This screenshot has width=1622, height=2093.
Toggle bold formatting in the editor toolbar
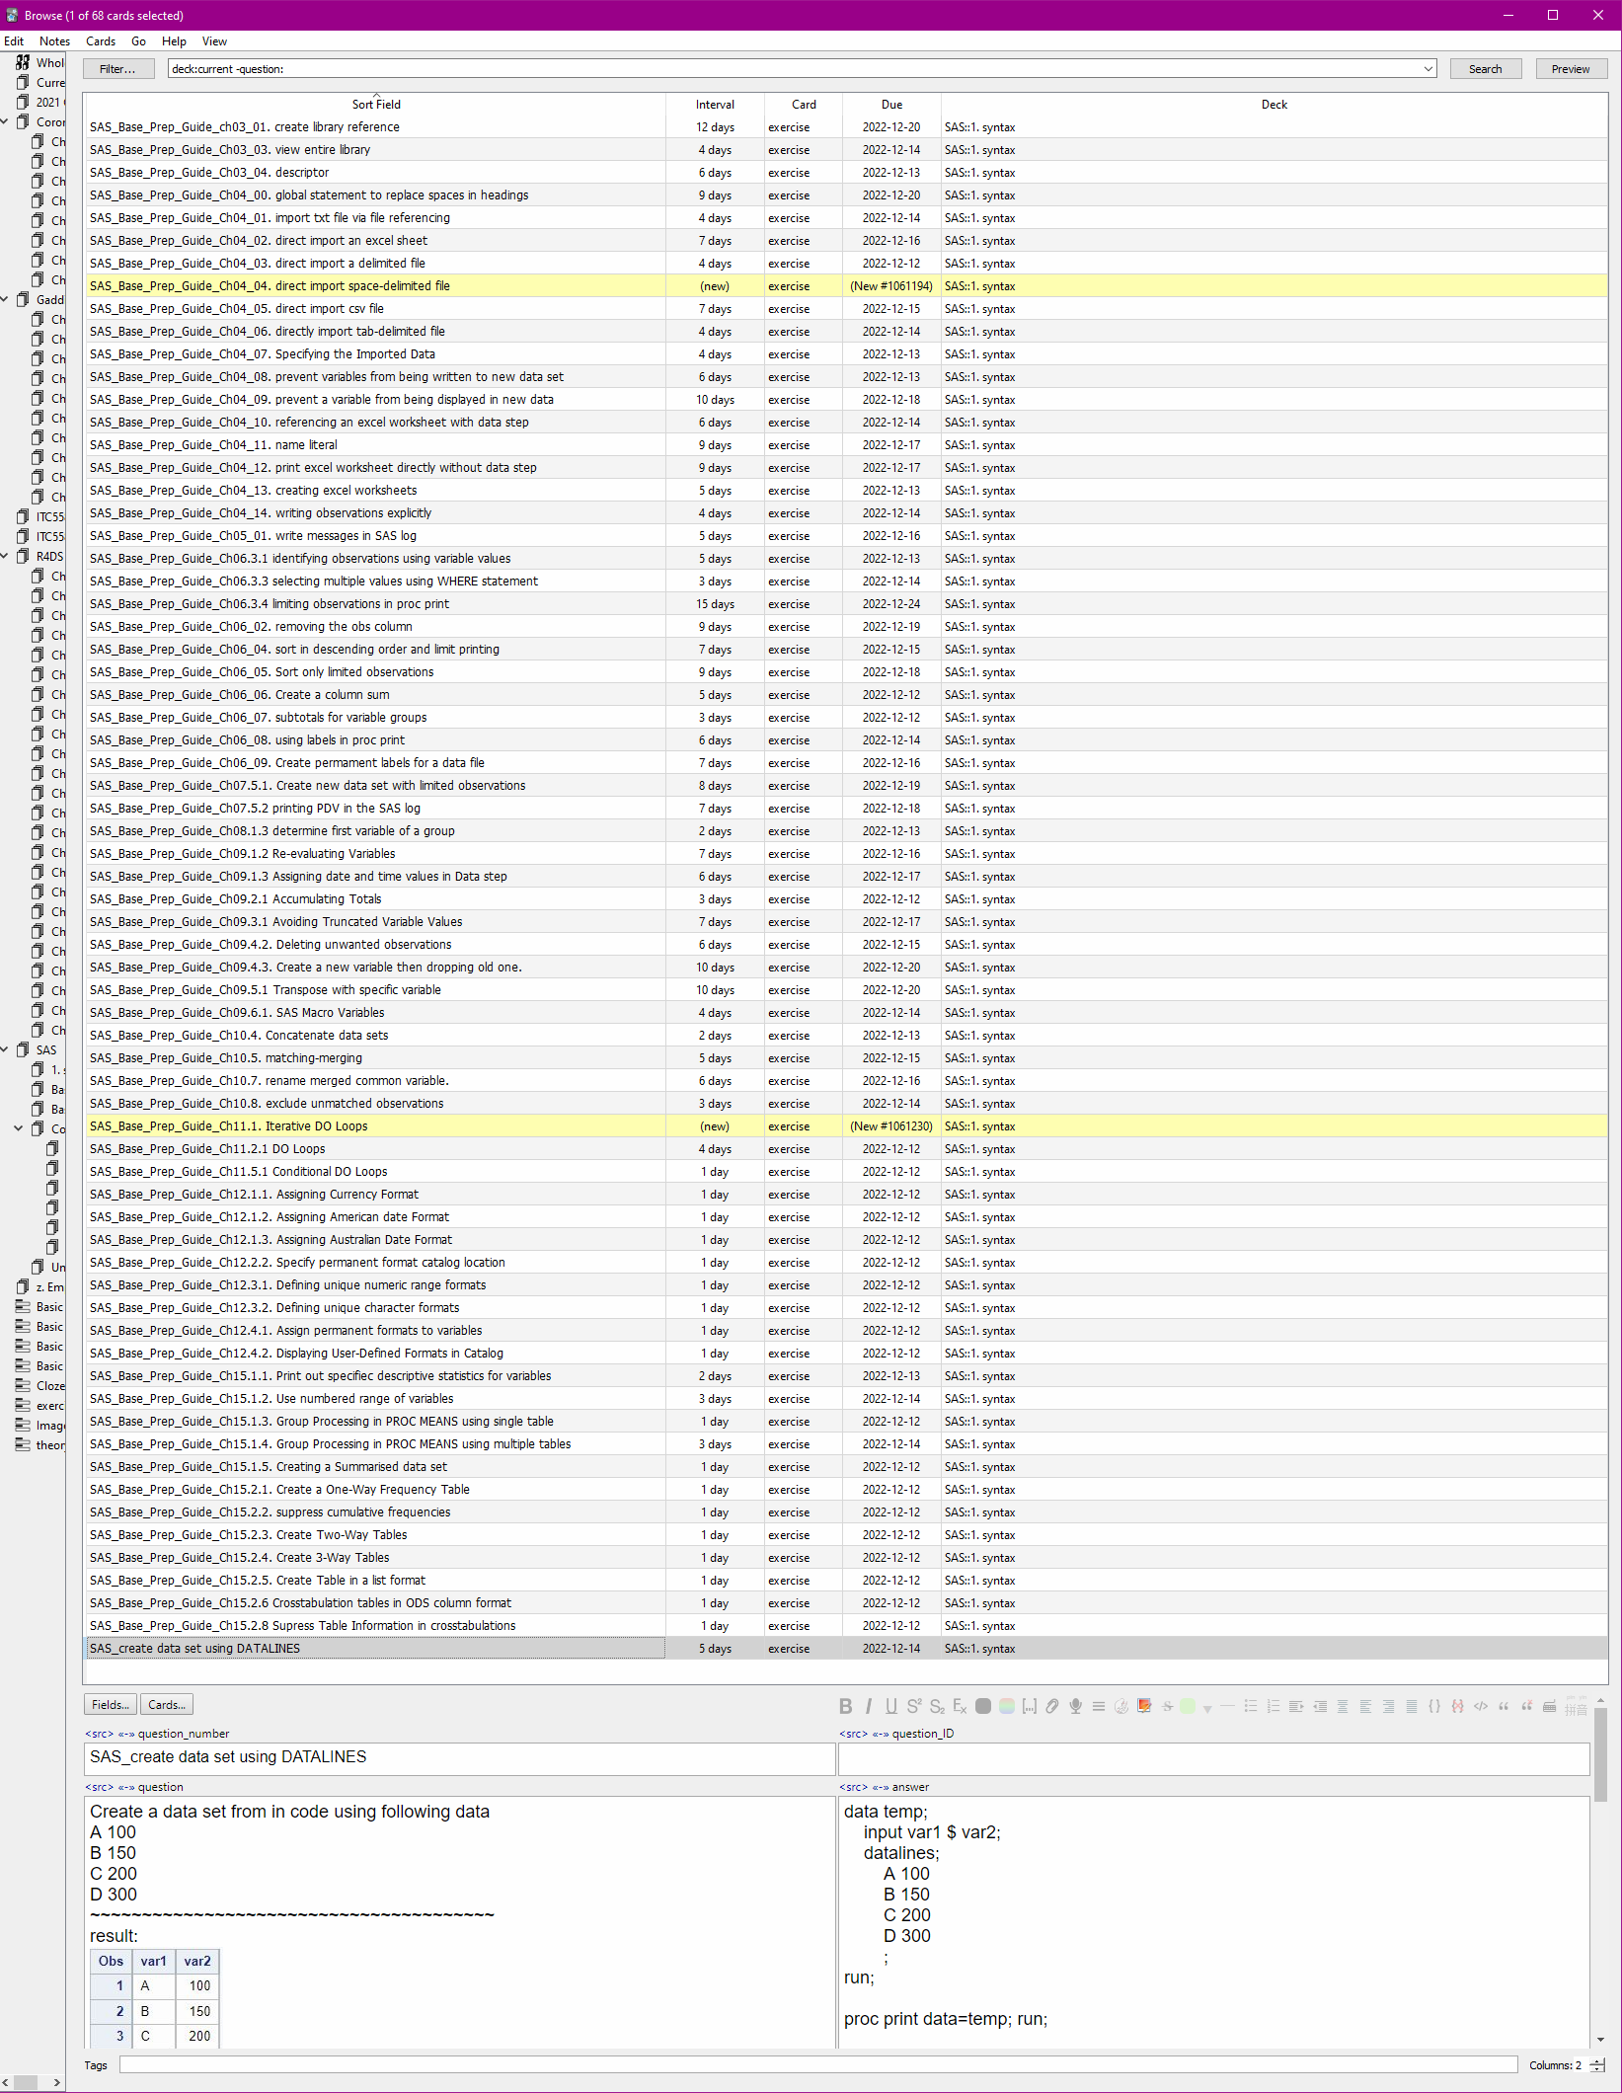coord(845,1706)
